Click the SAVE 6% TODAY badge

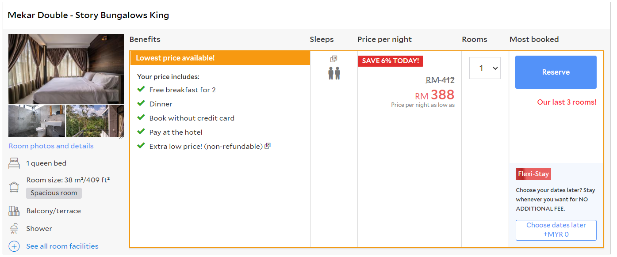[x=390, y=61]
